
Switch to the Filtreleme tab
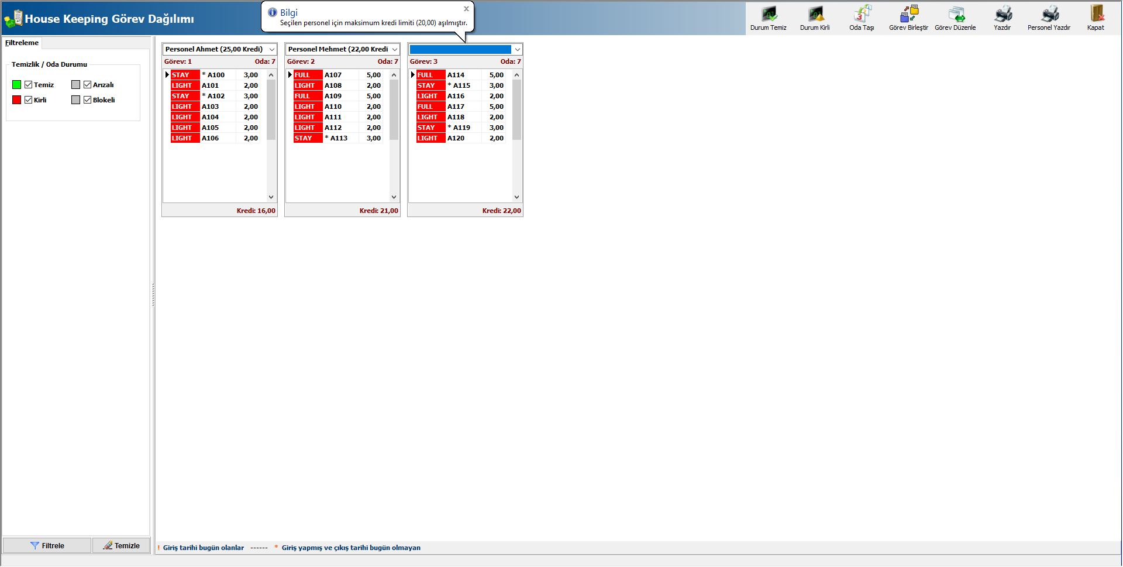coord(22,43)
